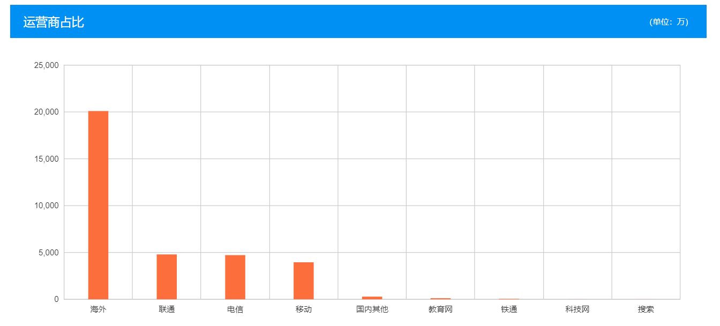This screenshot has width=720, height=326.
Task: Click the 搜索 category label
Action: point(646,309)
